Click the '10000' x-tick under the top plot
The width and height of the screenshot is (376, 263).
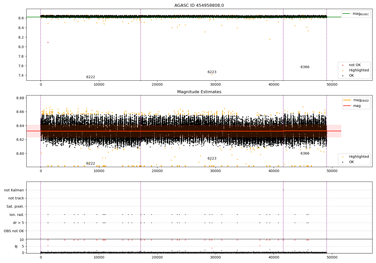(x=99, y=84)
